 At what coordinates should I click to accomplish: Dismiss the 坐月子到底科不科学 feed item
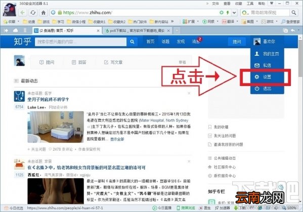[x=189, y=93]
